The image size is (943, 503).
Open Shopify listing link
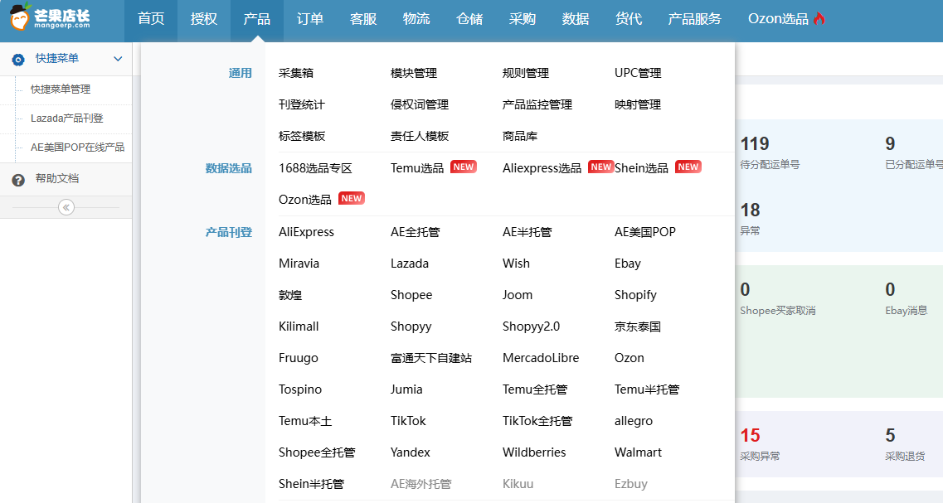click(635, 295)
